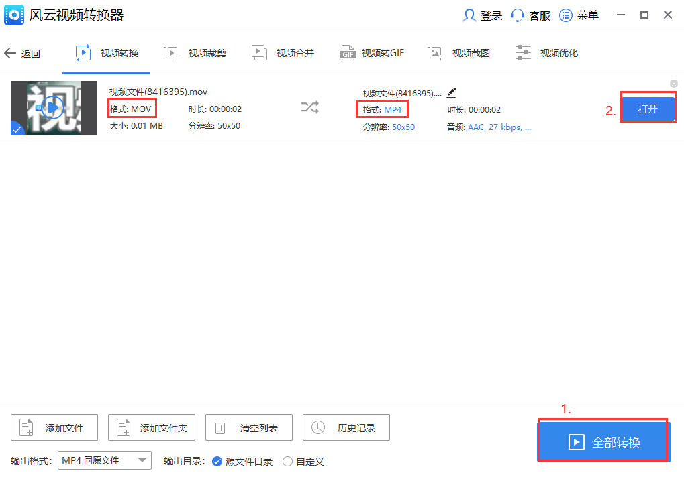
Task: Remove the file with small gray X
Action: coord(674,84)
